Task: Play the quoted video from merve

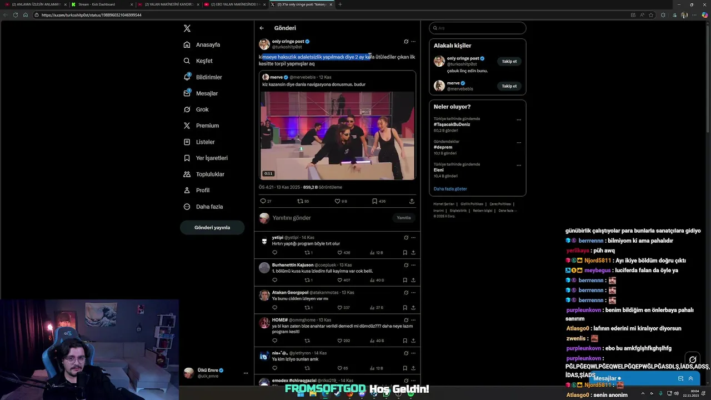Action: tap(338, 136)
